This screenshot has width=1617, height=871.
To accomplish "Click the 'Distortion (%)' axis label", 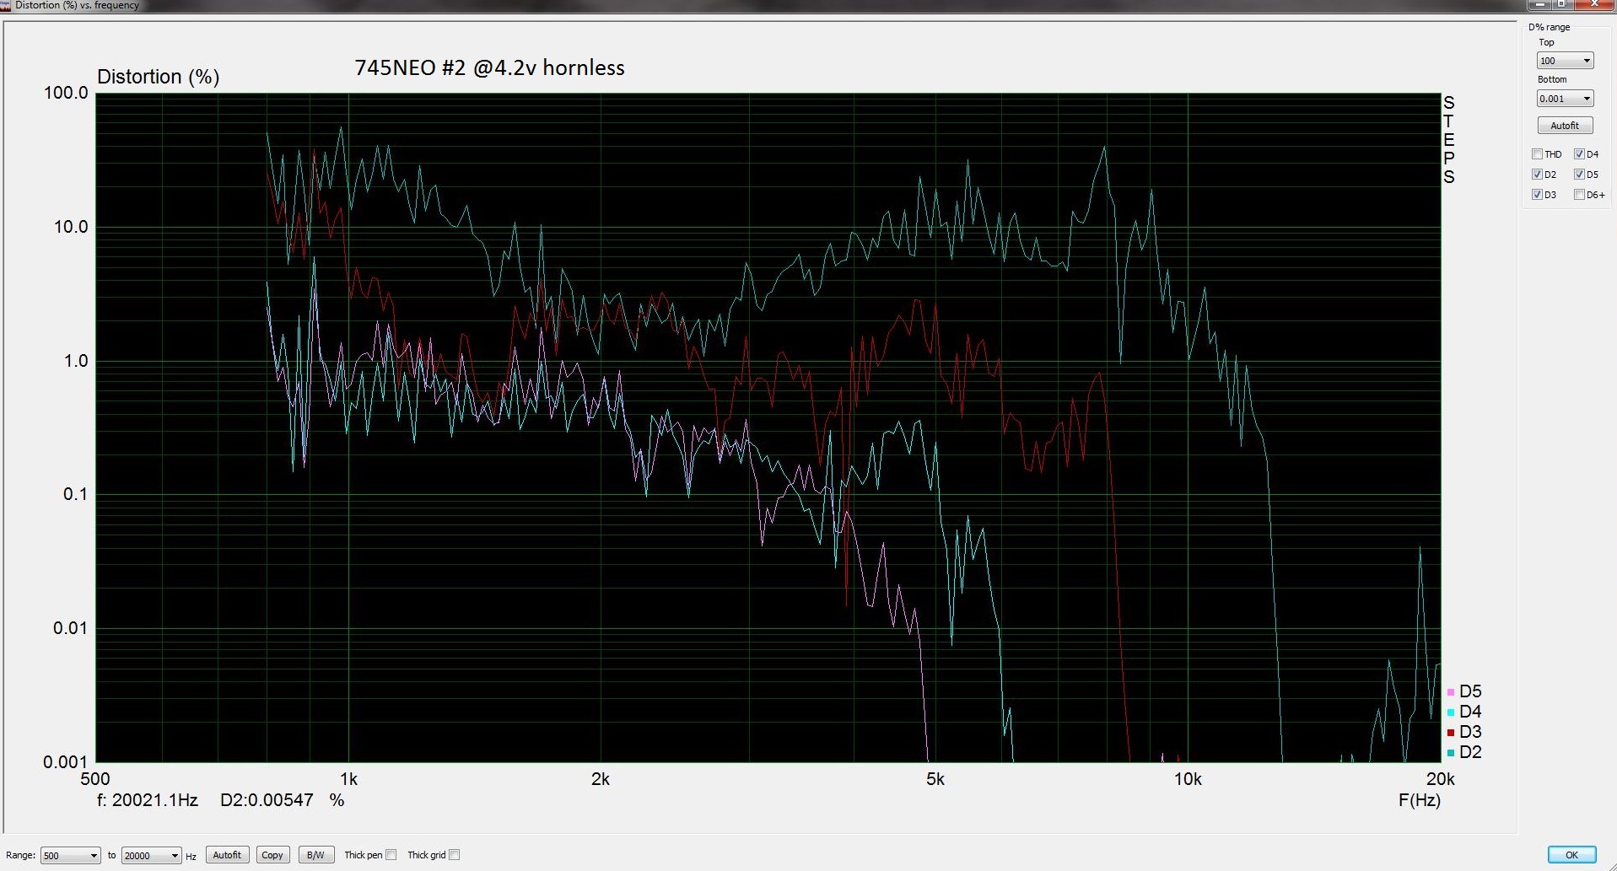I will pyautogui.click(x=159, y=78).
